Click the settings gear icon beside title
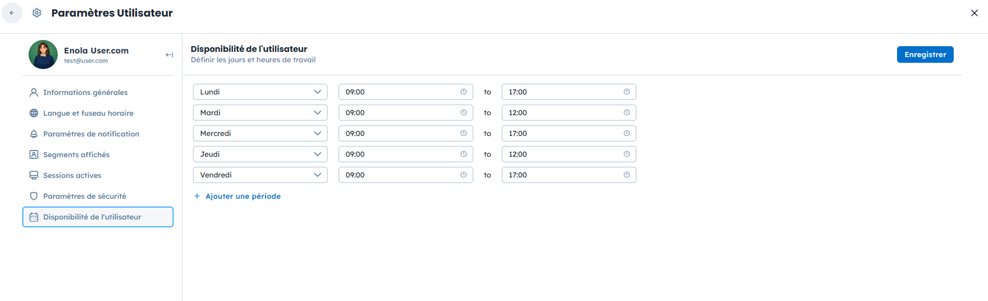 point(37,13)
